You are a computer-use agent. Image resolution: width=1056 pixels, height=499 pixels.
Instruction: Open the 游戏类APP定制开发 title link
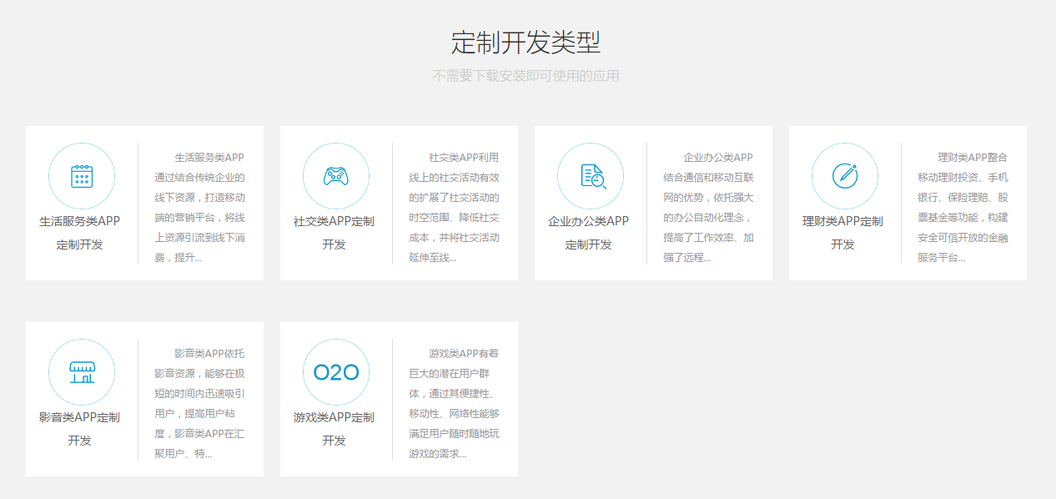click(334, 429)
